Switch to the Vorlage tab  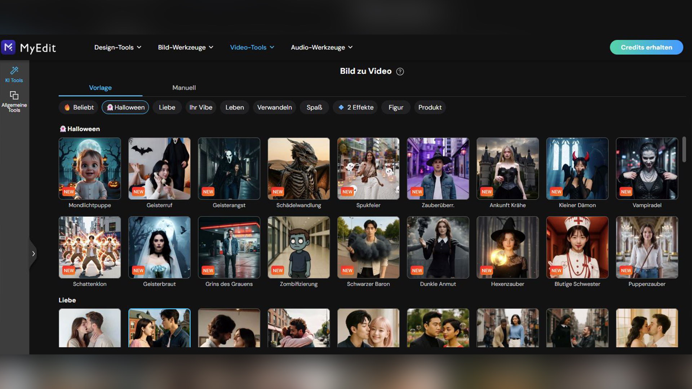pyautogui.click(x=100, y=88)
